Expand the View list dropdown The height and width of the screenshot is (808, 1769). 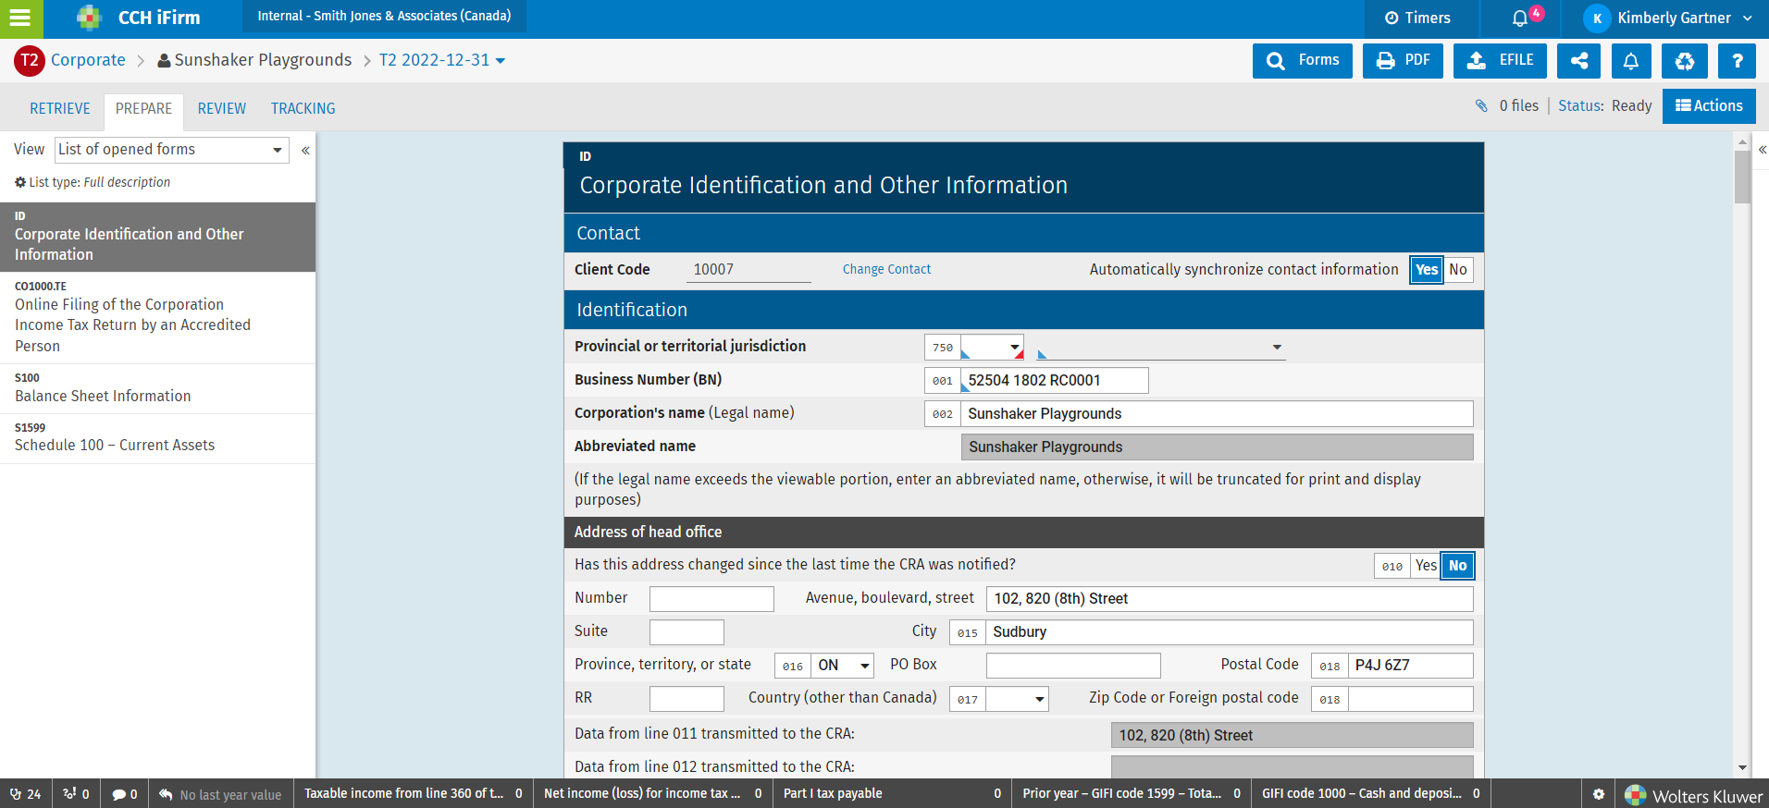pos(172,150)
